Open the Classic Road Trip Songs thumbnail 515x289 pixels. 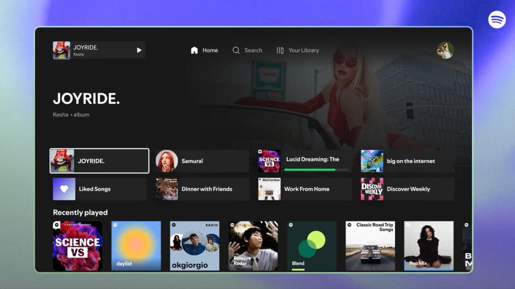click(x=370, y=246)
